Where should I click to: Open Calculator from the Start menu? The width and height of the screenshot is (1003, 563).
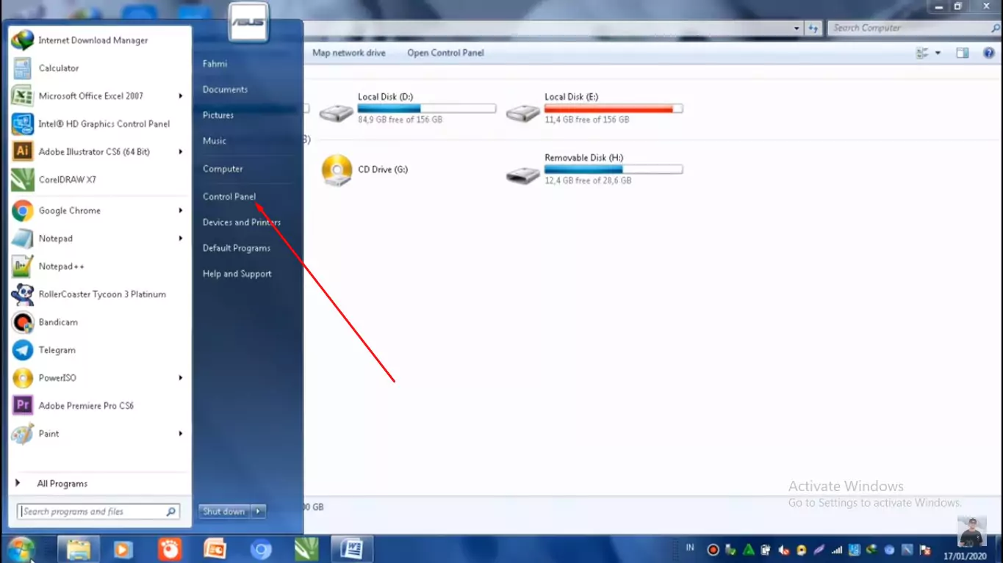pos(59,68)
